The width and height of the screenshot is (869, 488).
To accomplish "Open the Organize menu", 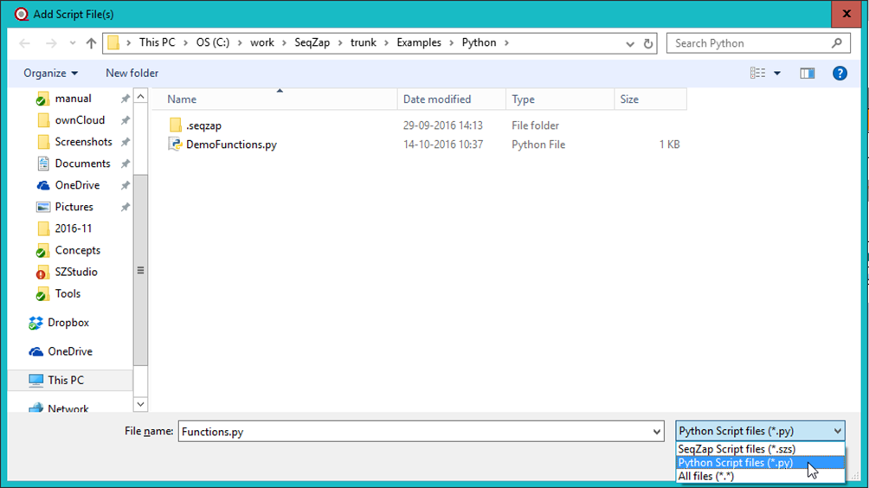I will point(50,74).
